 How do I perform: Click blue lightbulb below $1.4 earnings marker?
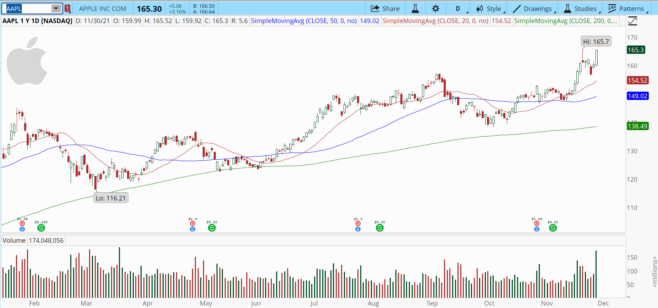192,229
